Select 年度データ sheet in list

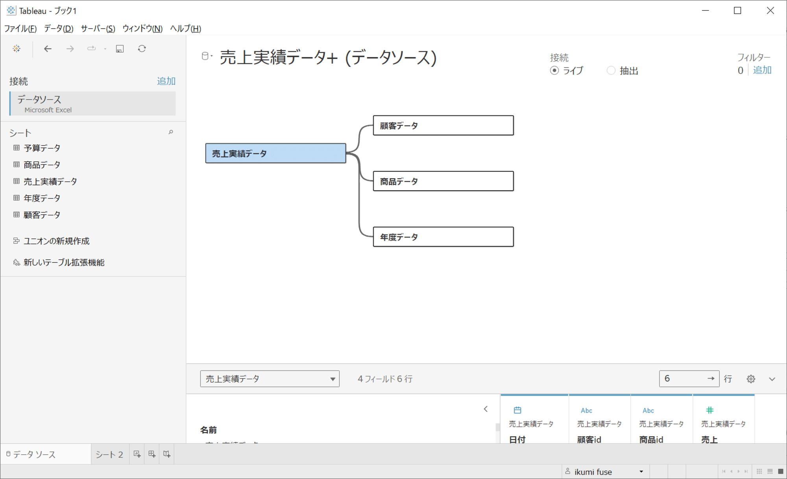tap(42, 198)
